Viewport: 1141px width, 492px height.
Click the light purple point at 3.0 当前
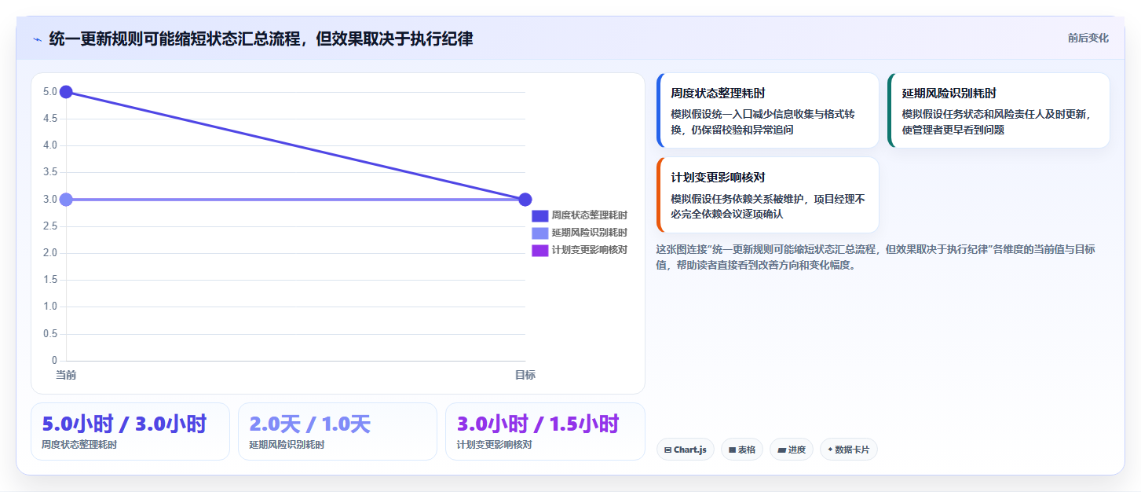pos(66,200)
